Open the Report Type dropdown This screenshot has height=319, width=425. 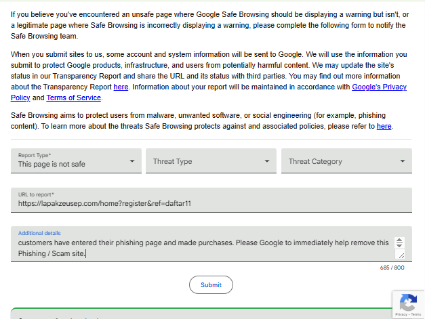pyautogui.click(x=76, y=161)
